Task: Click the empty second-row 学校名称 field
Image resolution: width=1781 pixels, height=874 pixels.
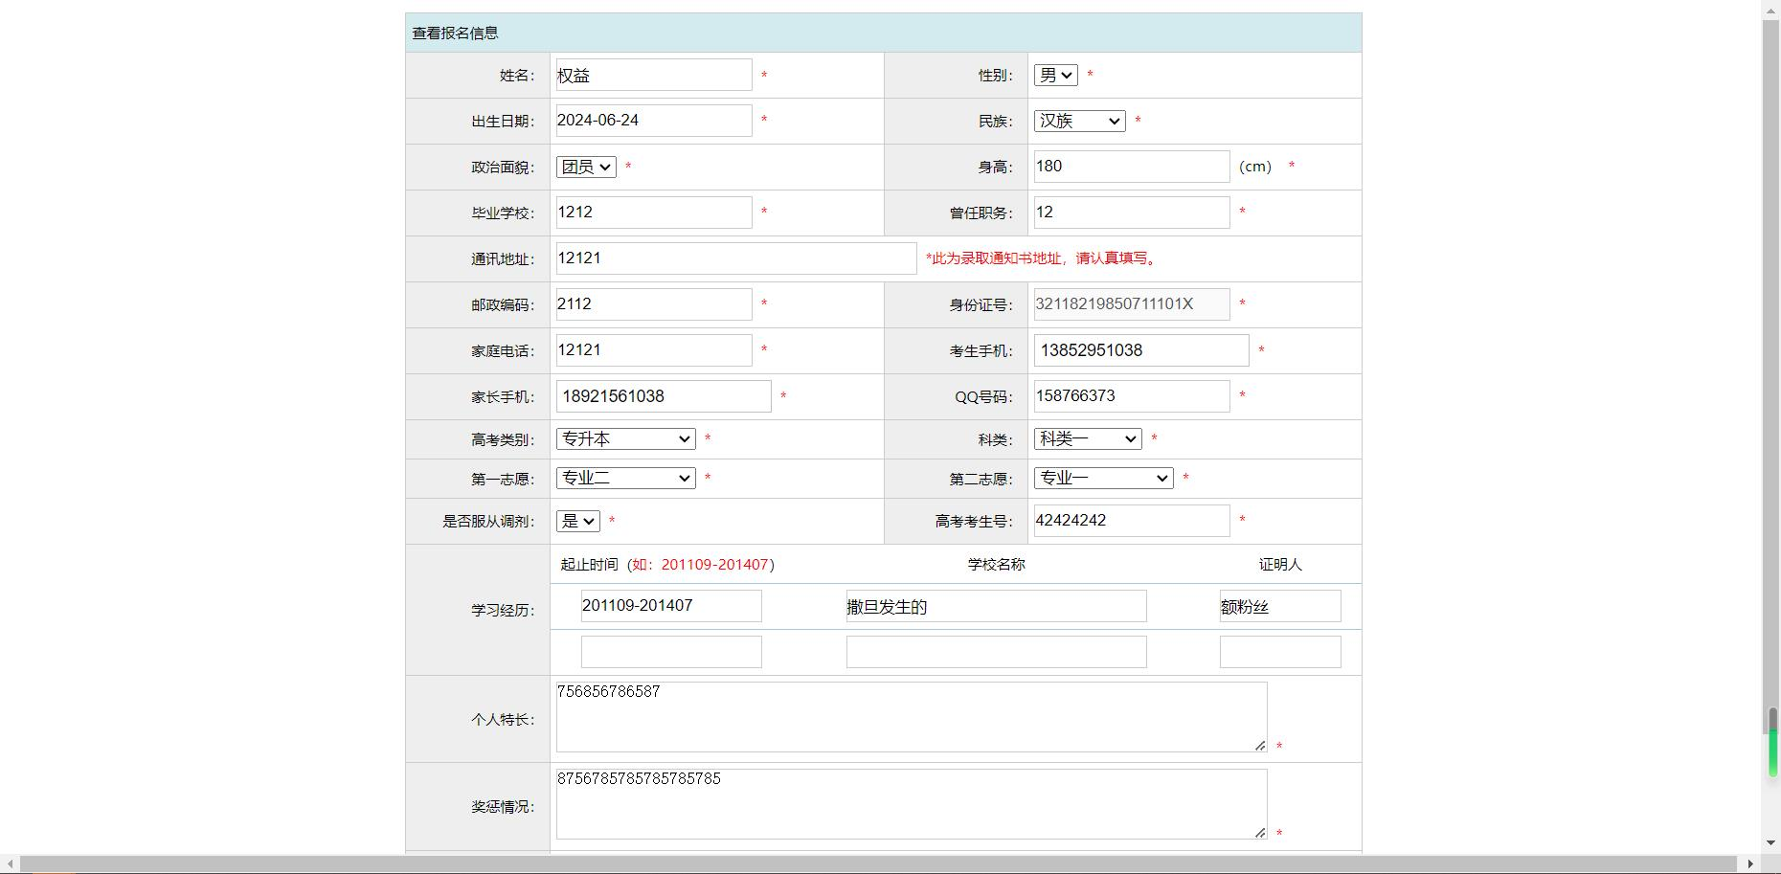Action: tap(996, 652)
